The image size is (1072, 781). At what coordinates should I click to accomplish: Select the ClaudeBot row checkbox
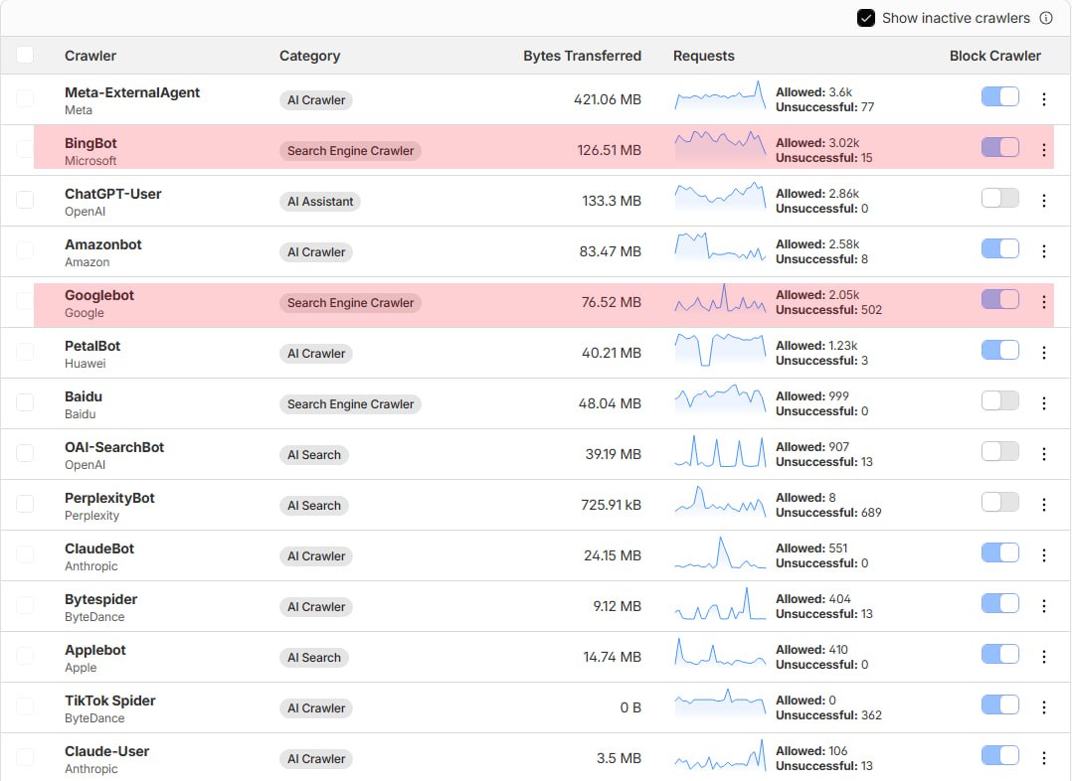pos(25,554)
